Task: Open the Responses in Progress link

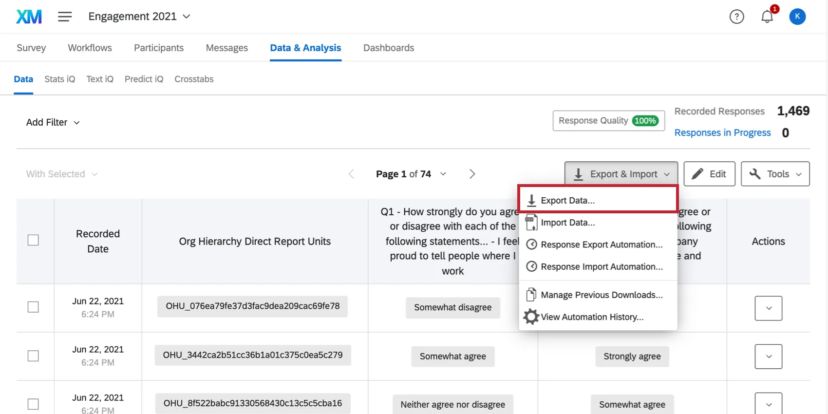Action: [722, 132]
